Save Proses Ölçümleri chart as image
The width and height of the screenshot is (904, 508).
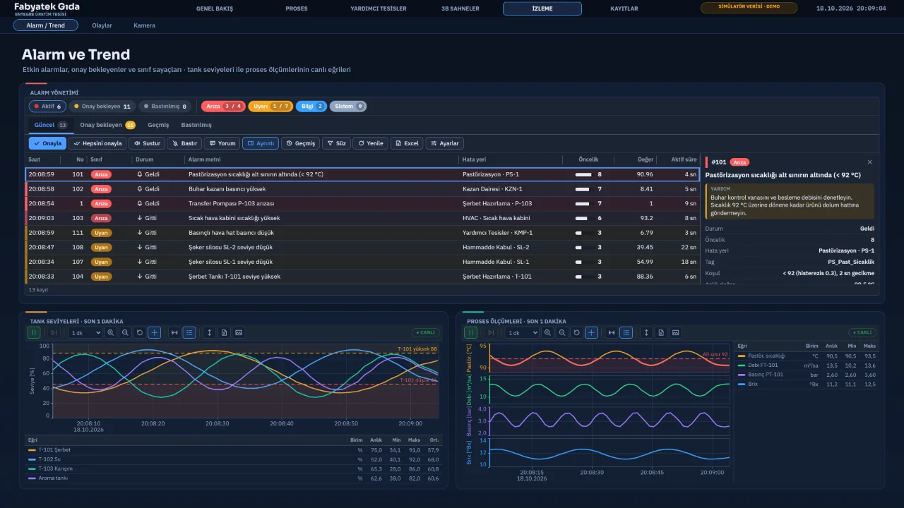(676, 332)
